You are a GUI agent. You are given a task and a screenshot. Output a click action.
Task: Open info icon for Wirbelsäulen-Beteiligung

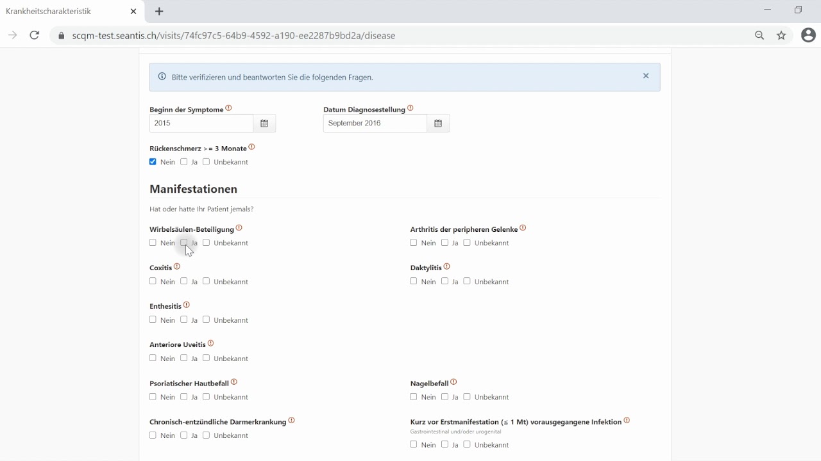[x=239, y=227]
